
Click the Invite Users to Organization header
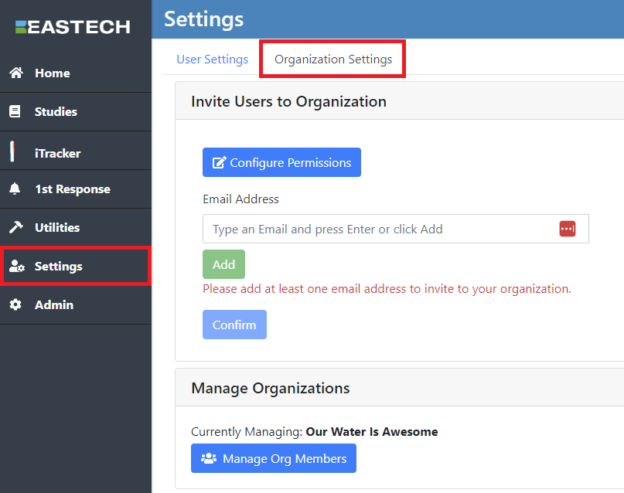pyautogui.click(x=288, y=101)
